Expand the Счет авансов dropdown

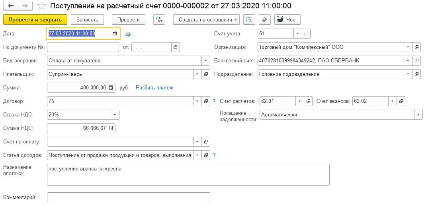coord(393,101)
